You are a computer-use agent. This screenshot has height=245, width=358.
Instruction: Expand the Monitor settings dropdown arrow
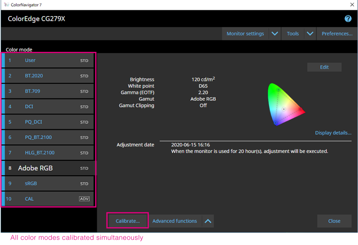(x=275, y=34)
